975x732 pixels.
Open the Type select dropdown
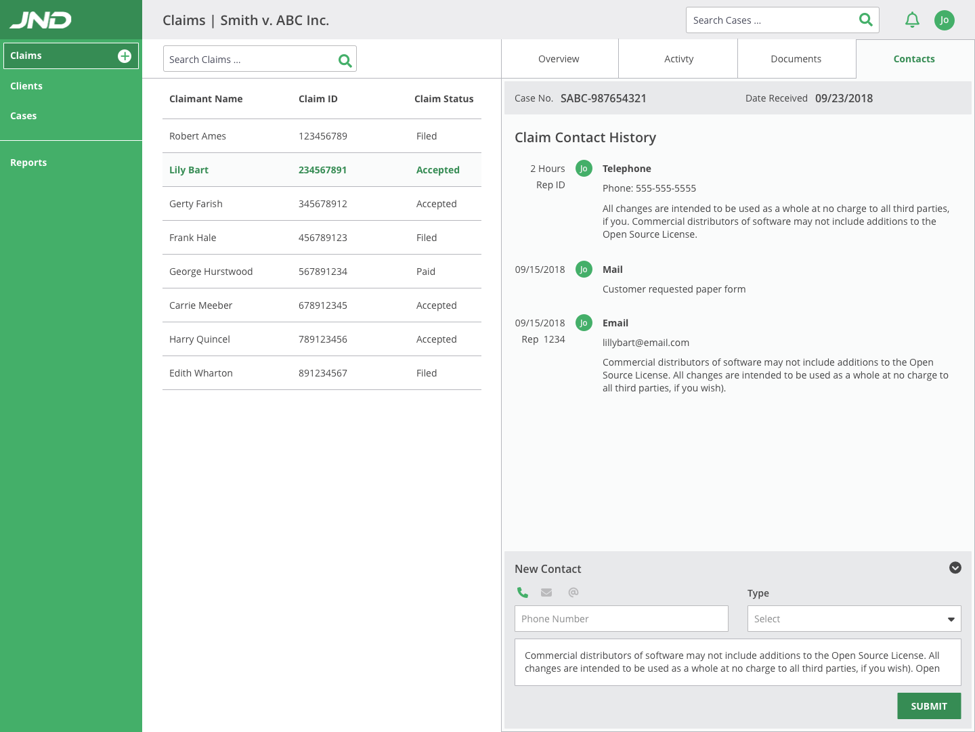pyautogui.click(x=854, y=619)
